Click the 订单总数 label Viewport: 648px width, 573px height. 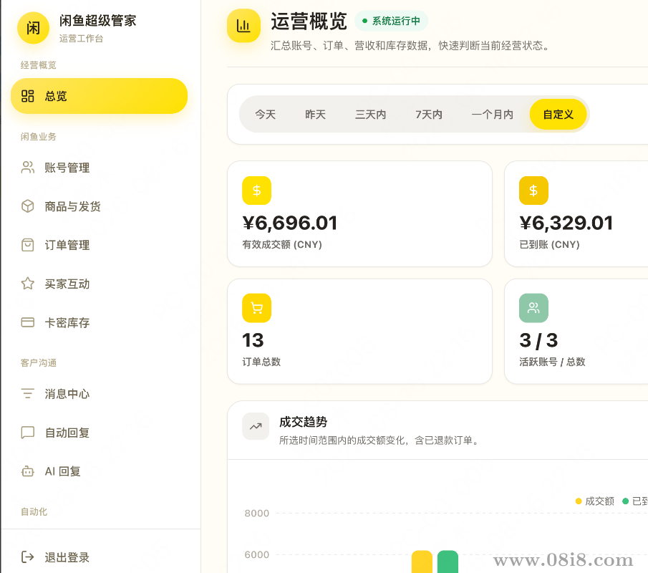pos(261,362)
